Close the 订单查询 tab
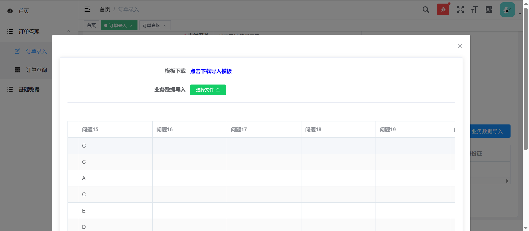Screen dimensions: 529x231 coord(164,26)
